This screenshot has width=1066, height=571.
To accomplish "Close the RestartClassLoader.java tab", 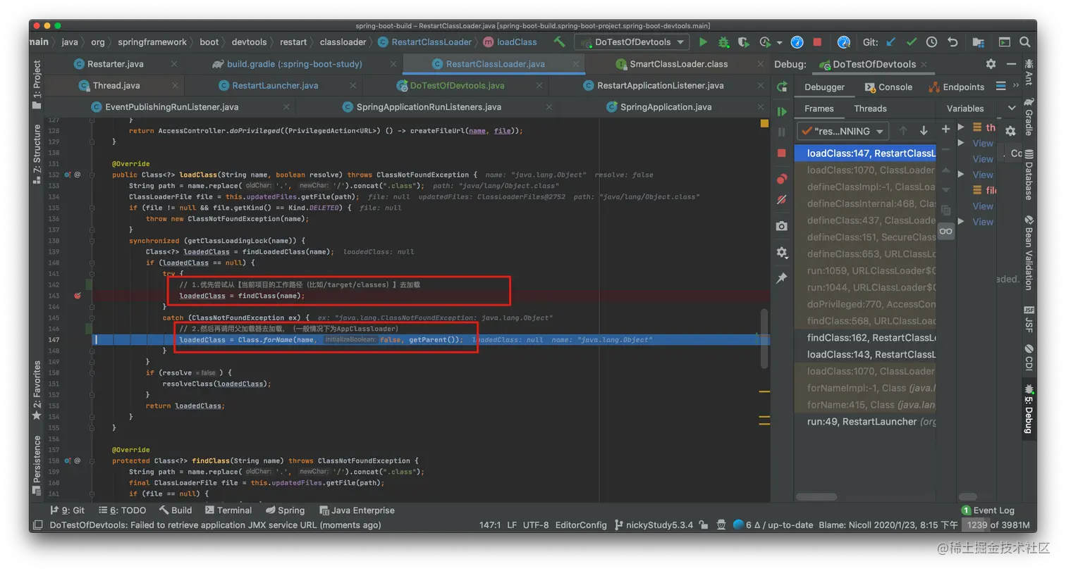I will click(x=575, y=63).
